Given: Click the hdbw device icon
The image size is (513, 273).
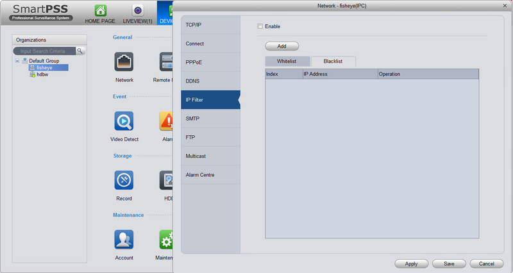Looking at the screenshot, I should click(33, 74).
